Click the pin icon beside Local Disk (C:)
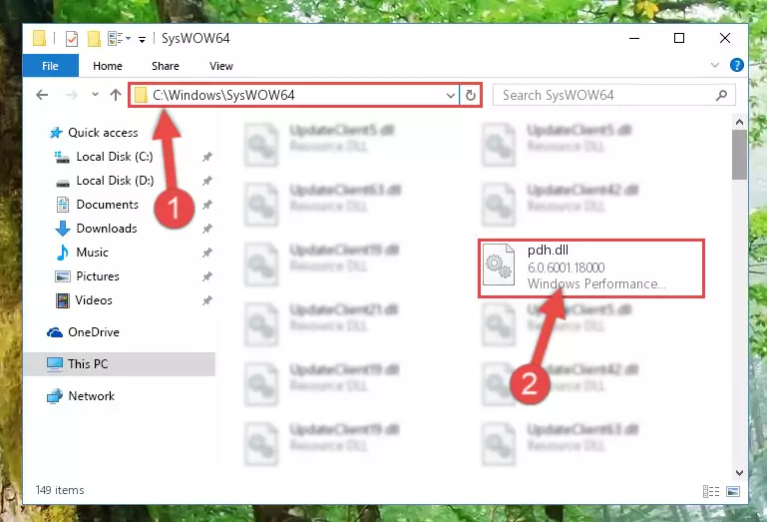This screenshot has width=767, height=522. tap(207, 157)
